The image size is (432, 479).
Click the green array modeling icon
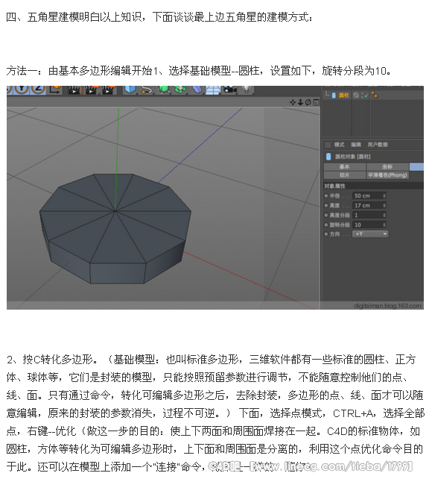tap(180, 90)
